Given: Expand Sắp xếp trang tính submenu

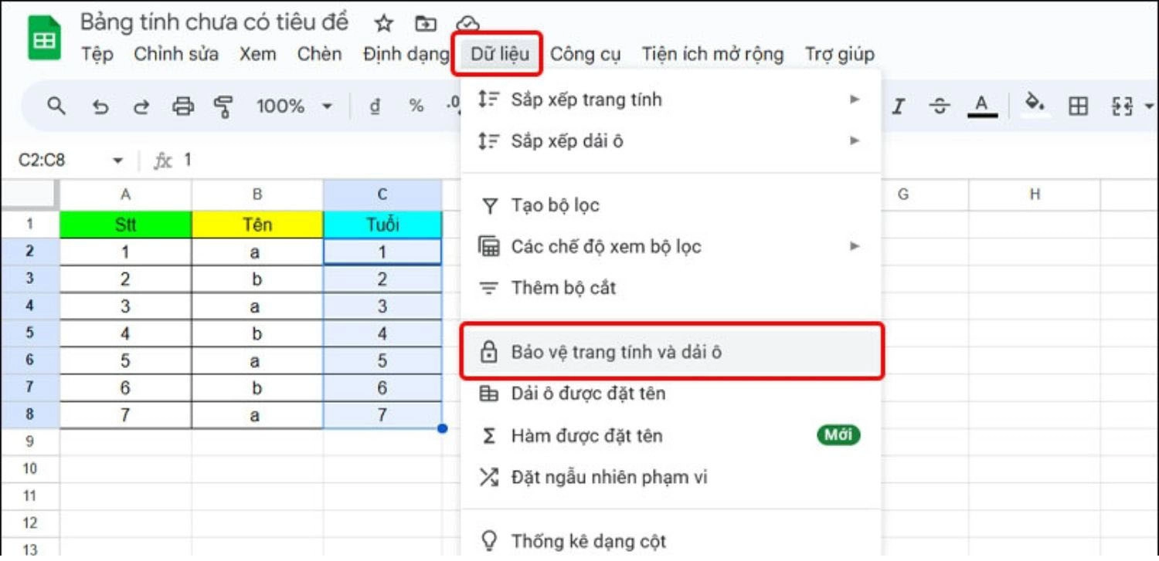Looking at the screenshot, I should (671, 100).
